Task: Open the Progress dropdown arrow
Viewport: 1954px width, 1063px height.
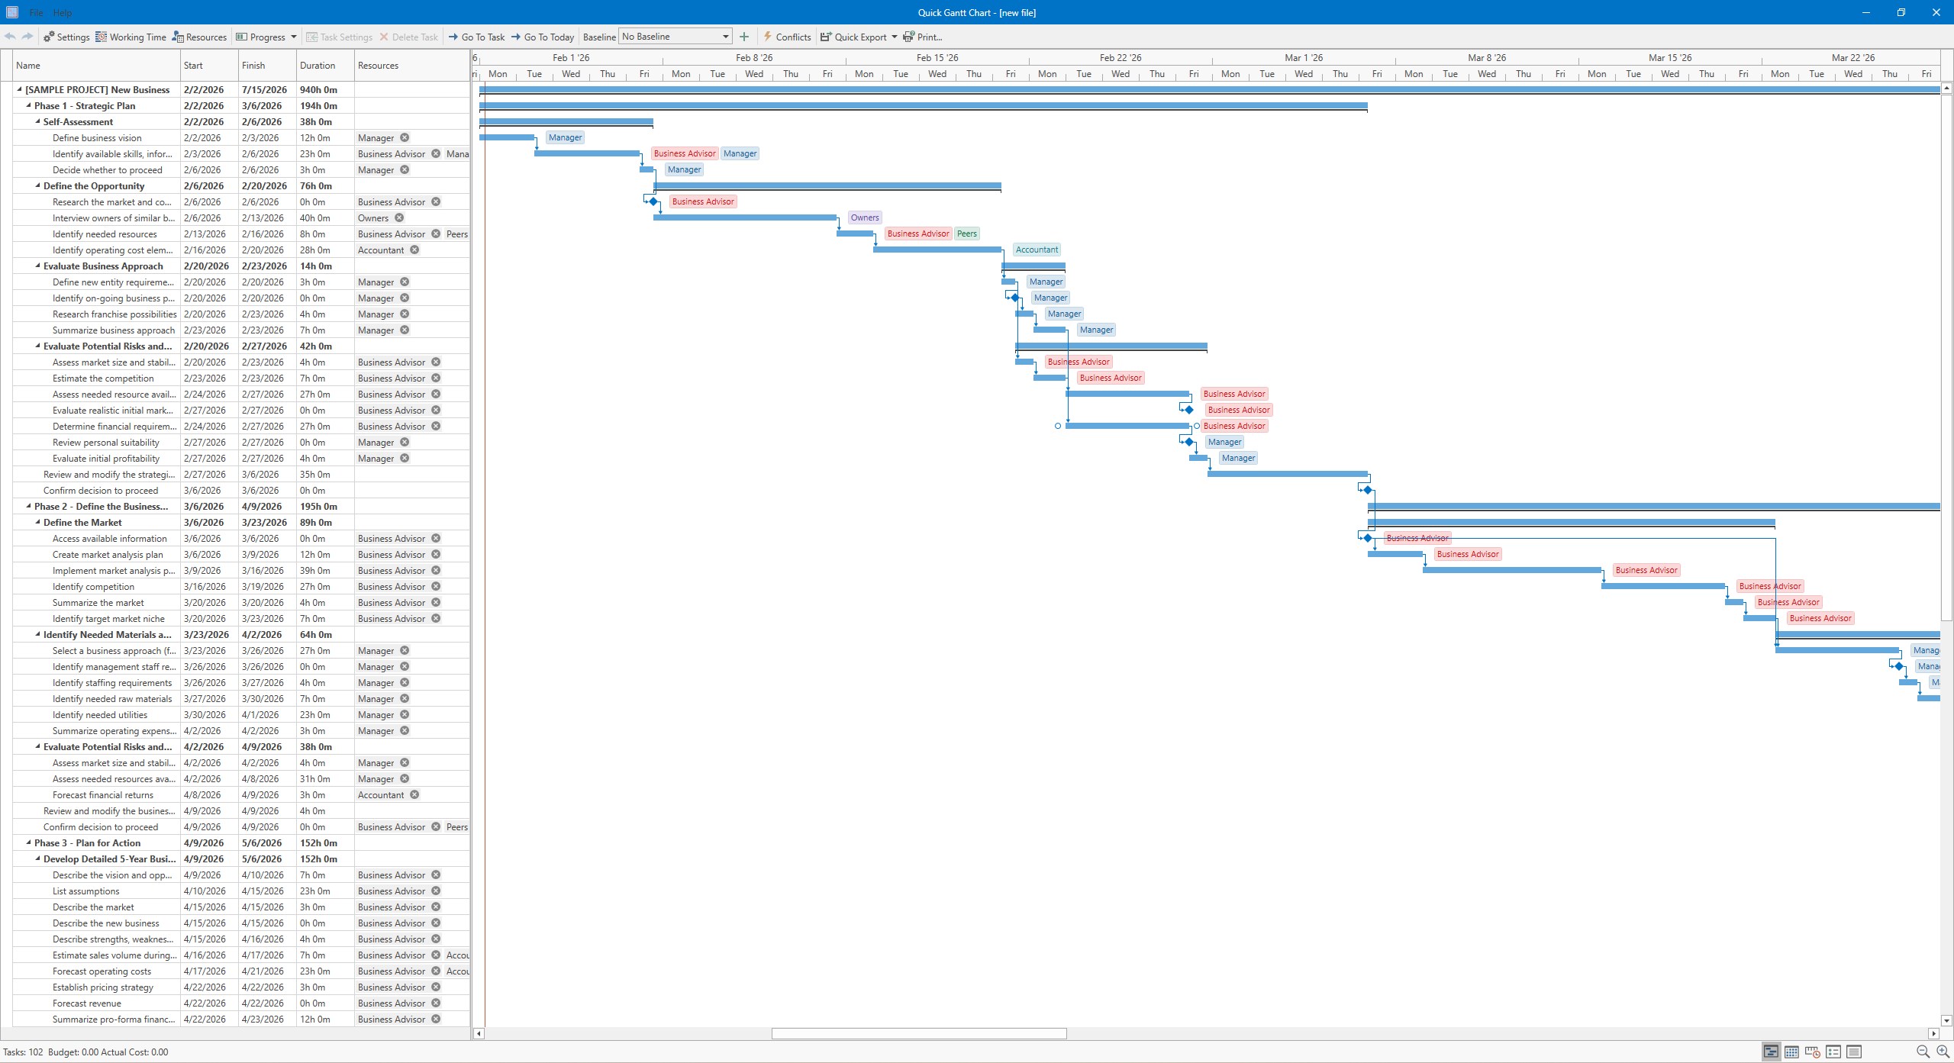Action: 293,36
